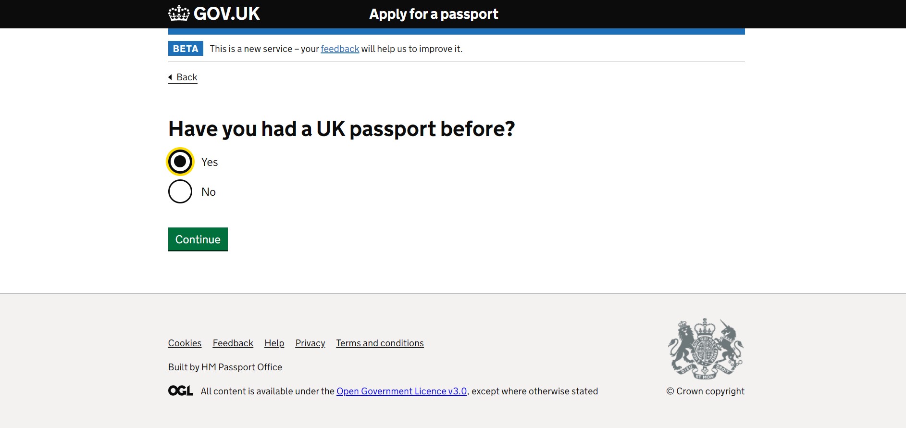Screen dimensions: 906x428
Task: Click the blue BETA tag
Action: coord(186,49)
